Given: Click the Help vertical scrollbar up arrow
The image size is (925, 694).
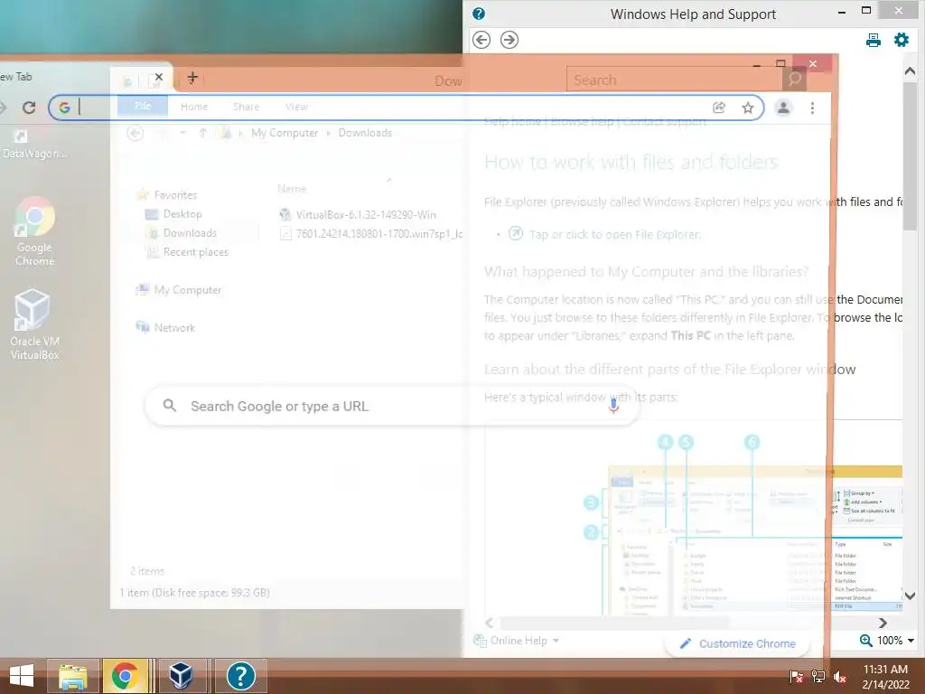Looking at the screenshot, I should pos(910,70).
